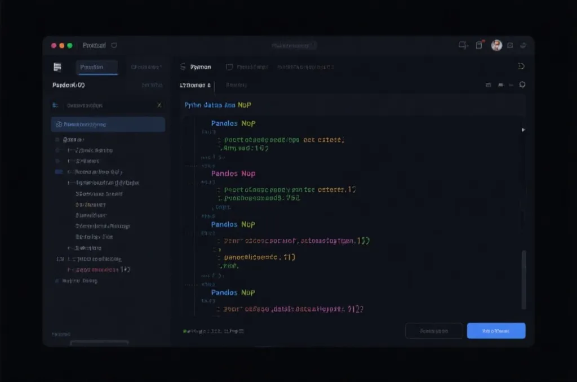Open the screen share icon in the title bar

(463, 45)
